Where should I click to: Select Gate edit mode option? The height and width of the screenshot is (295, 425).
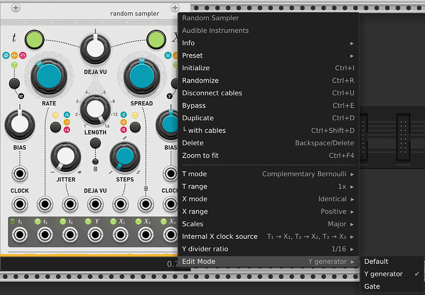pyautogui.click(x=372, y=286)
